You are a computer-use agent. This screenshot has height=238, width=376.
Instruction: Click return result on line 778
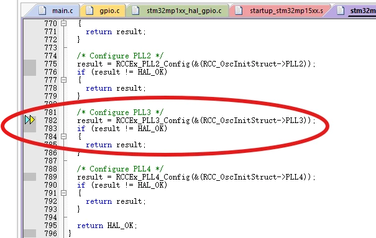click(116, 88)
